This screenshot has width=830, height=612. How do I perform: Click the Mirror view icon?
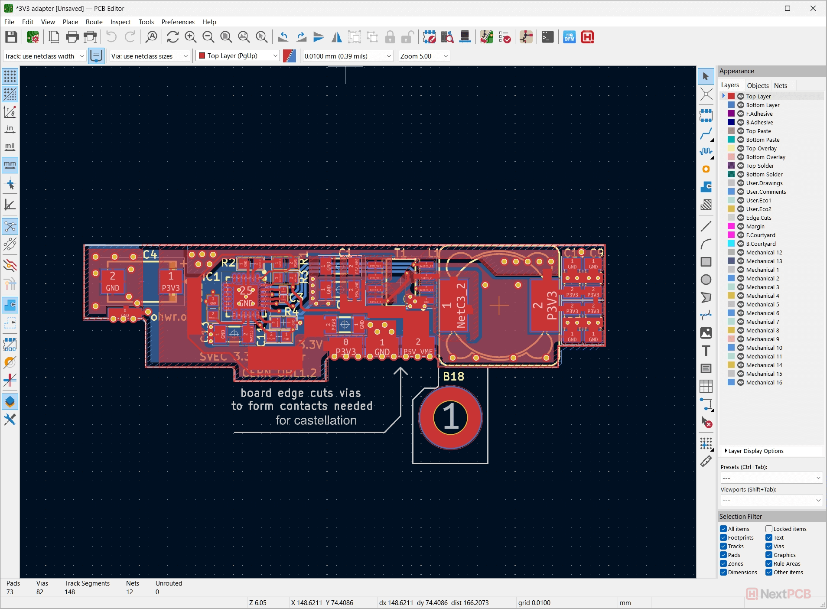[x=336, y=37]
